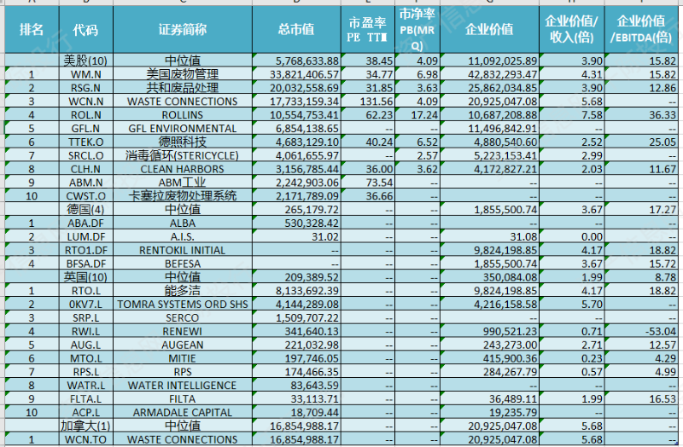The width and height of the screenshot is (683, 447).
Task: Click PE value 73.54
Action: pos(368,182)
